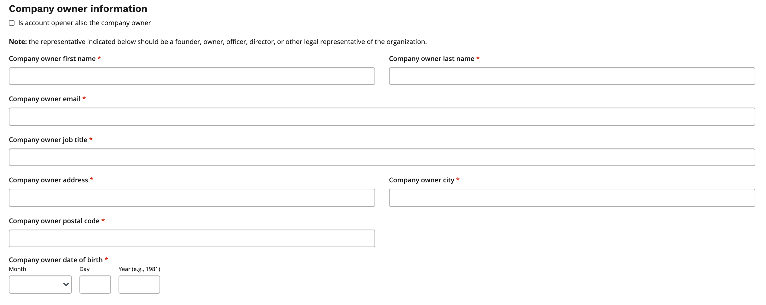Focus the Year input box for date of birth
This screenshot has width=766, height=305.
tap(139, 285)
